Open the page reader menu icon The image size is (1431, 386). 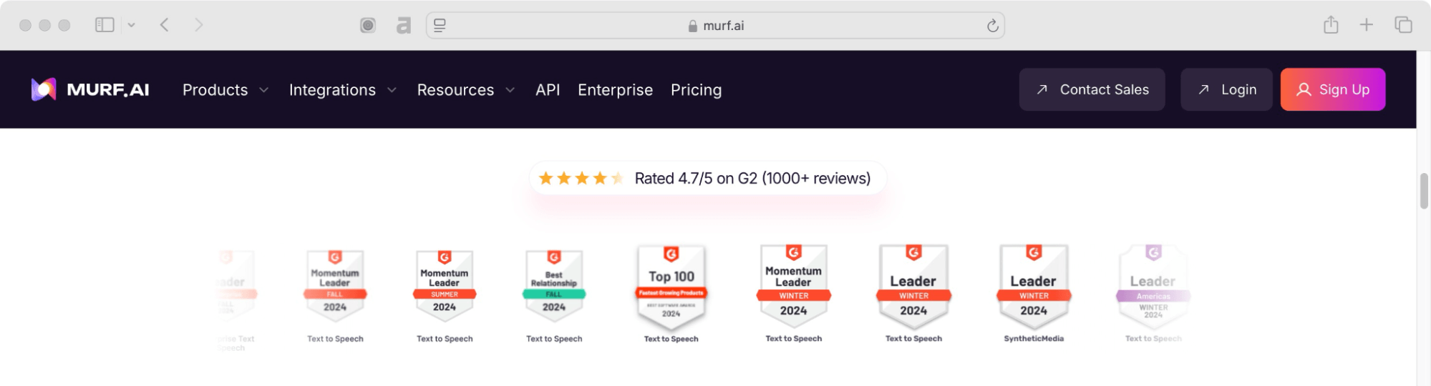[440, 25]
